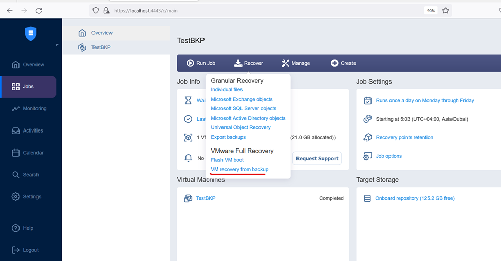The image size is (501, 261).
Task: Expand the Create toolbar menu
Action: click(x=343, y=63)
